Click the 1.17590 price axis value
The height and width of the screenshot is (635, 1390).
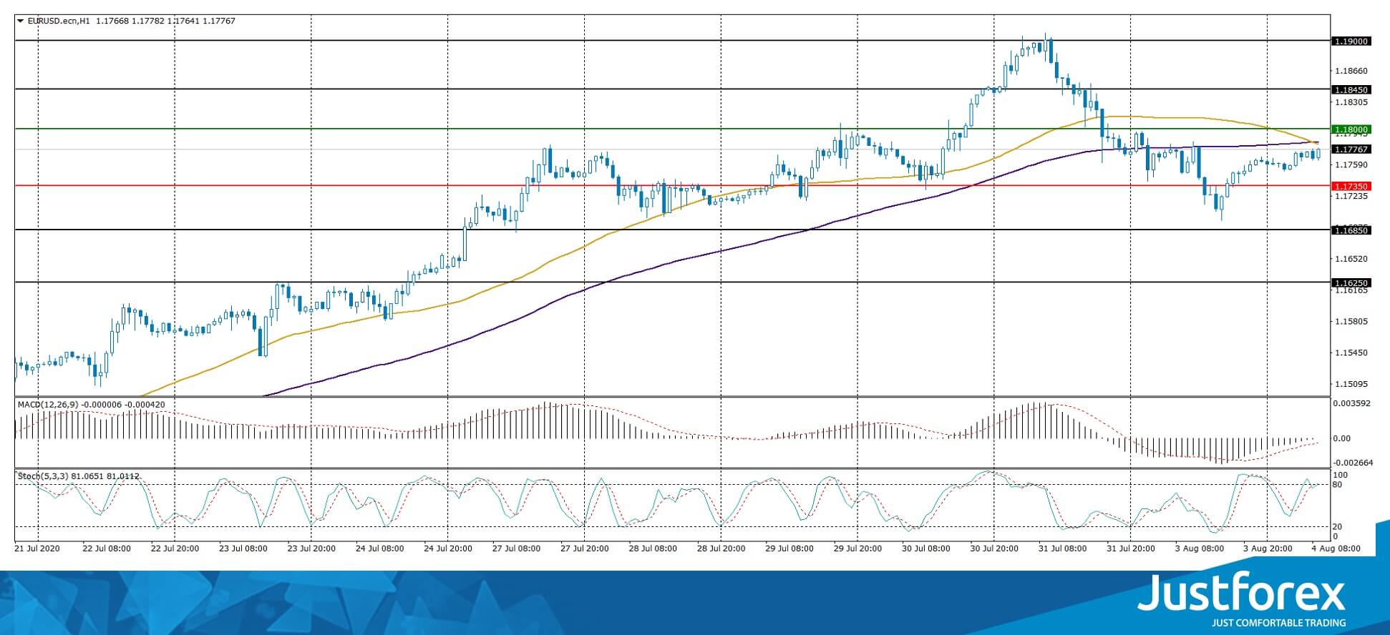point(1351,164)
